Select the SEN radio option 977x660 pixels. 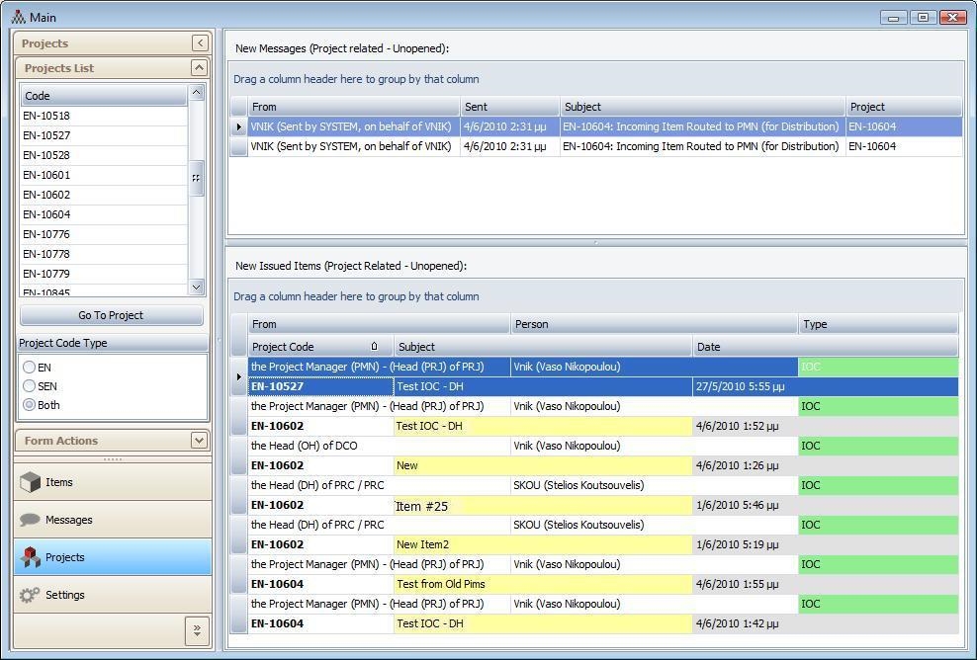tap(30, 385)
